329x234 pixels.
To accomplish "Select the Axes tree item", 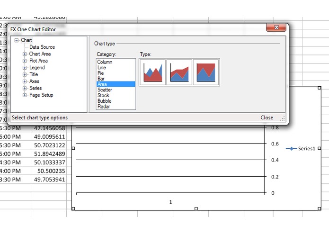I will [34, 81].
